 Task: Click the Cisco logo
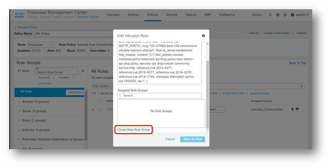coord(19,15)
